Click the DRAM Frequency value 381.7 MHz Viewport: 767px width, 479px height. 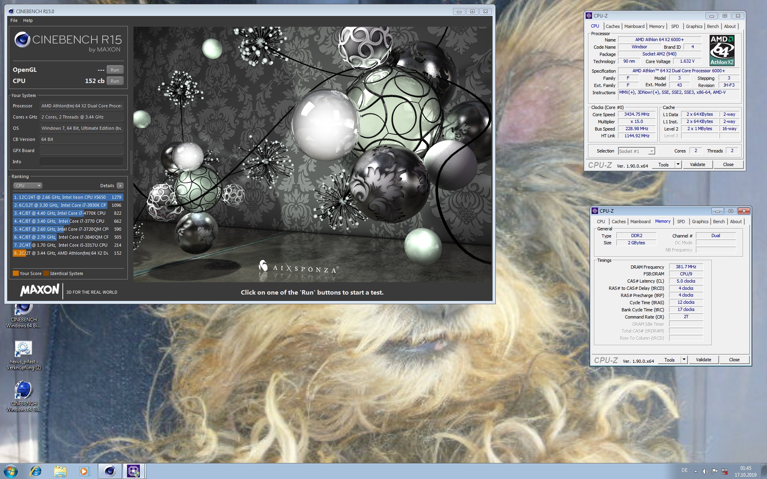pos(686,267)
